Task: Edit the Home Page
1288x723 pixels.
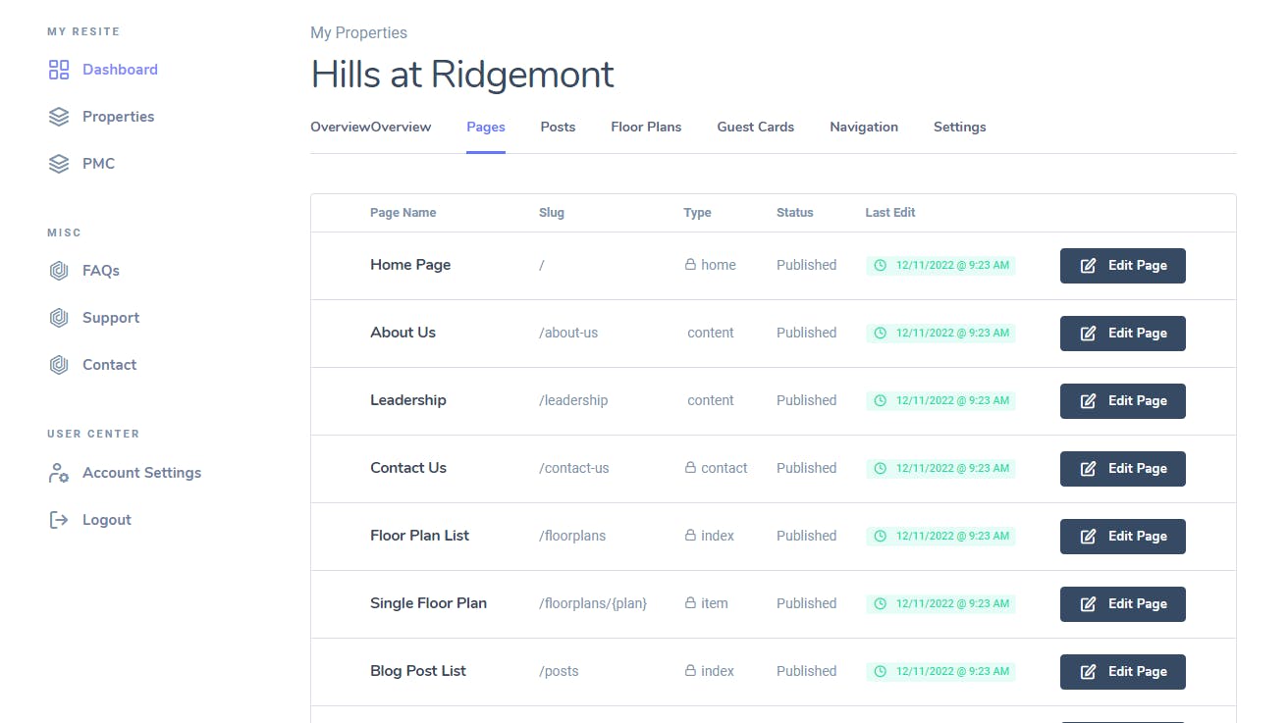Action: pos(1122,266)
